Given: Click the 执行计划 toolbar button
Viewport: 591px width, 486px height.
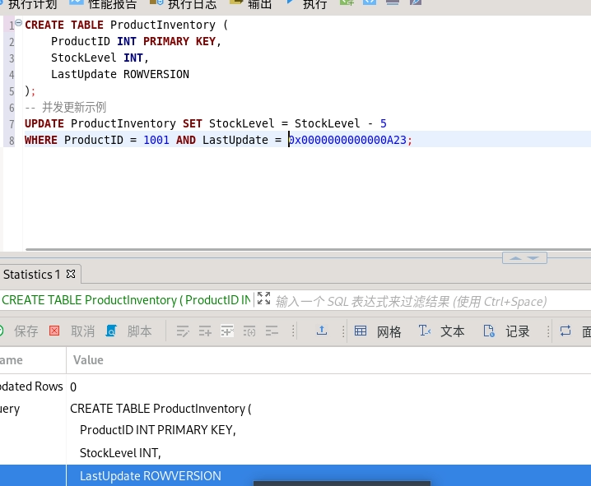Looking at the screenshot, I should pyautogui.click(x=31, y=5).
